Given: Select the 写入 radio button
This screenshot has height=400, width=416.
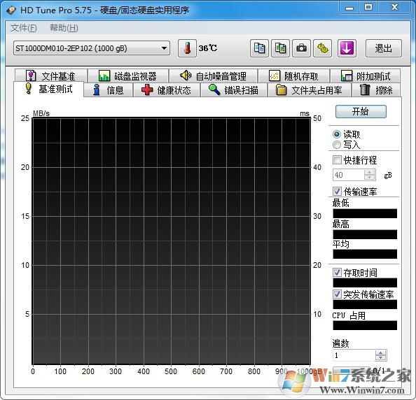Looking at the screenshot, I should pos(337,145).
